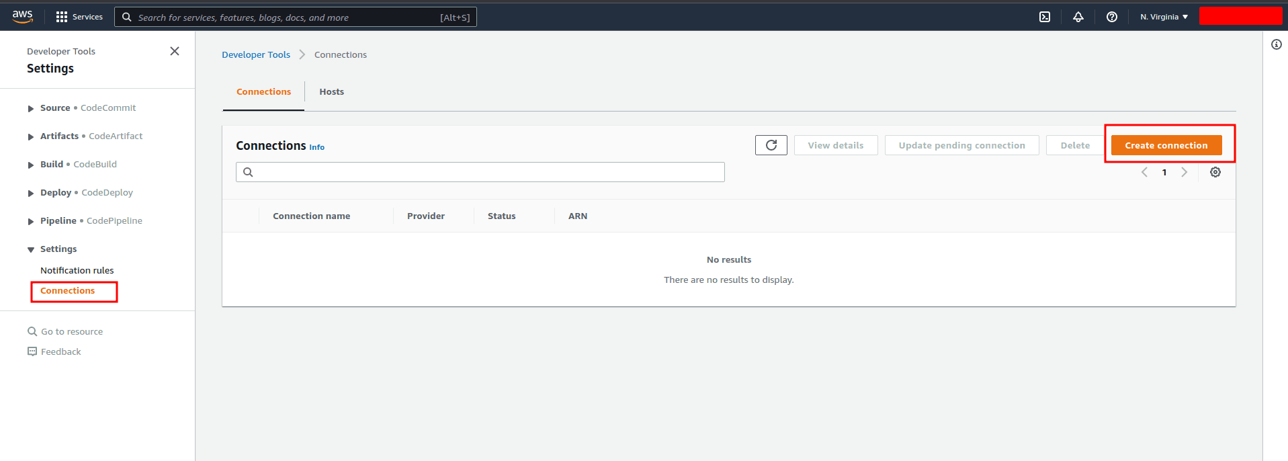Click the Go to resource search icon
Image resolution: width=1288 pixels, height=461 pixels.
[32, 331]
